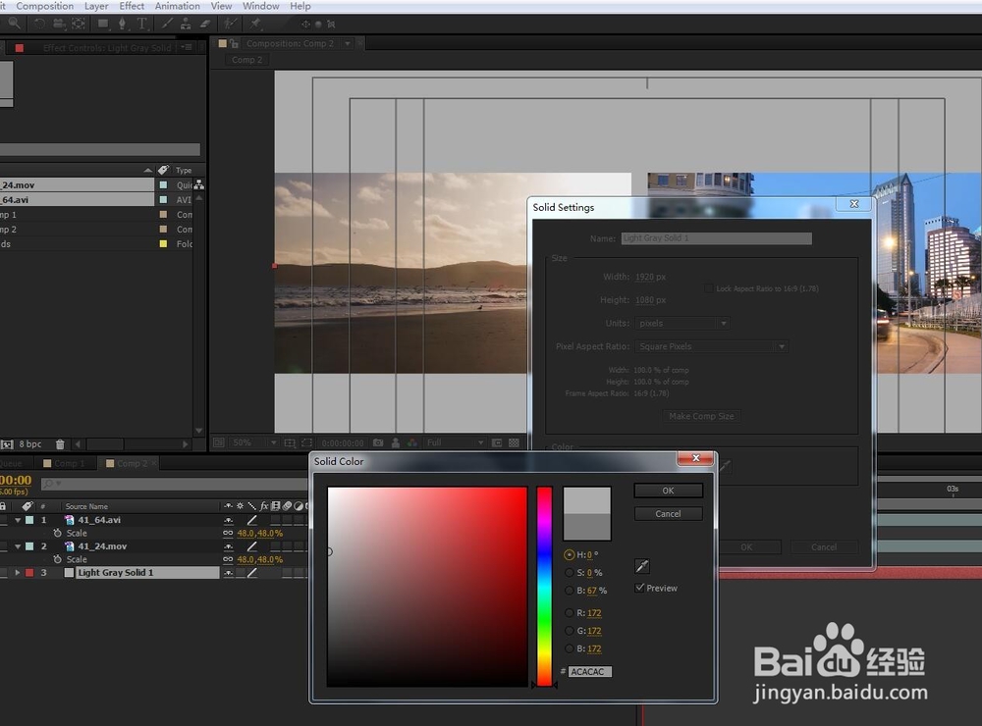The width and height of the screenshot is (982, 726).
Task: Expand the Light Gray Solid 1 layer
Action: click(18, 573)
